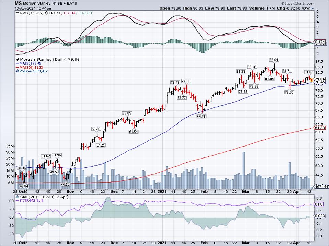Click the 48.46 price label

21,168
